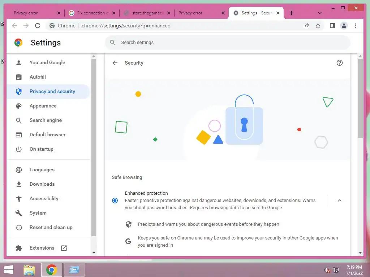Click the Appearance palette icon

click(x=19, y=106)
